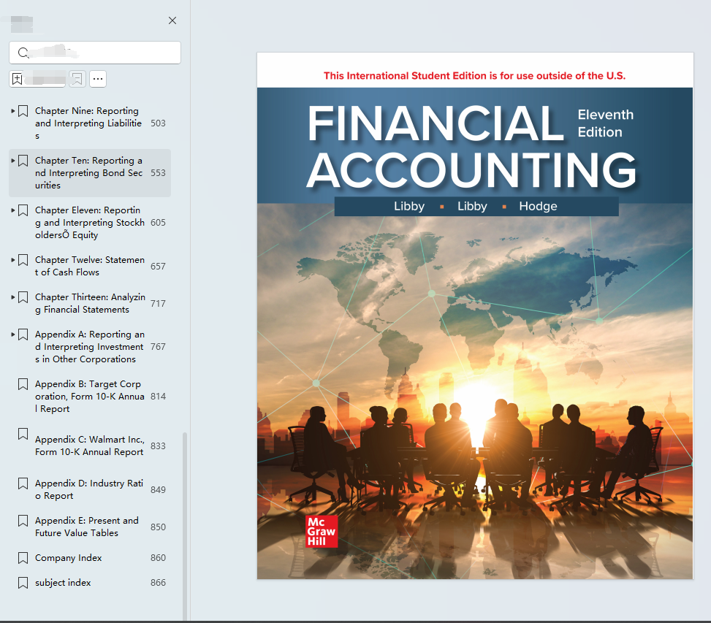
Task: Click the bookmark panel vertical scrollbar
Action: [185, 526]
